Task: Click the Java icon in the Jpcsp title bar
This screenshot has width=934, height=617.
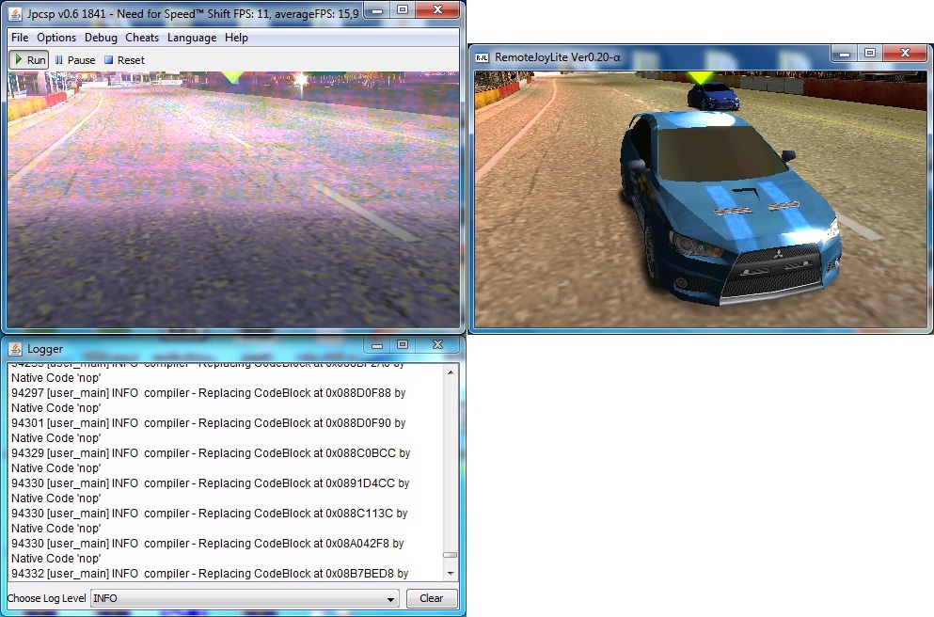Action: 16,11
